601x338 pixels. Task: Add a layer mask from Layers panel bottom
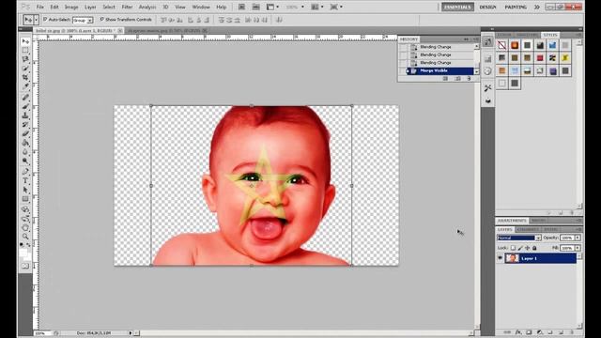click(529, 332)
